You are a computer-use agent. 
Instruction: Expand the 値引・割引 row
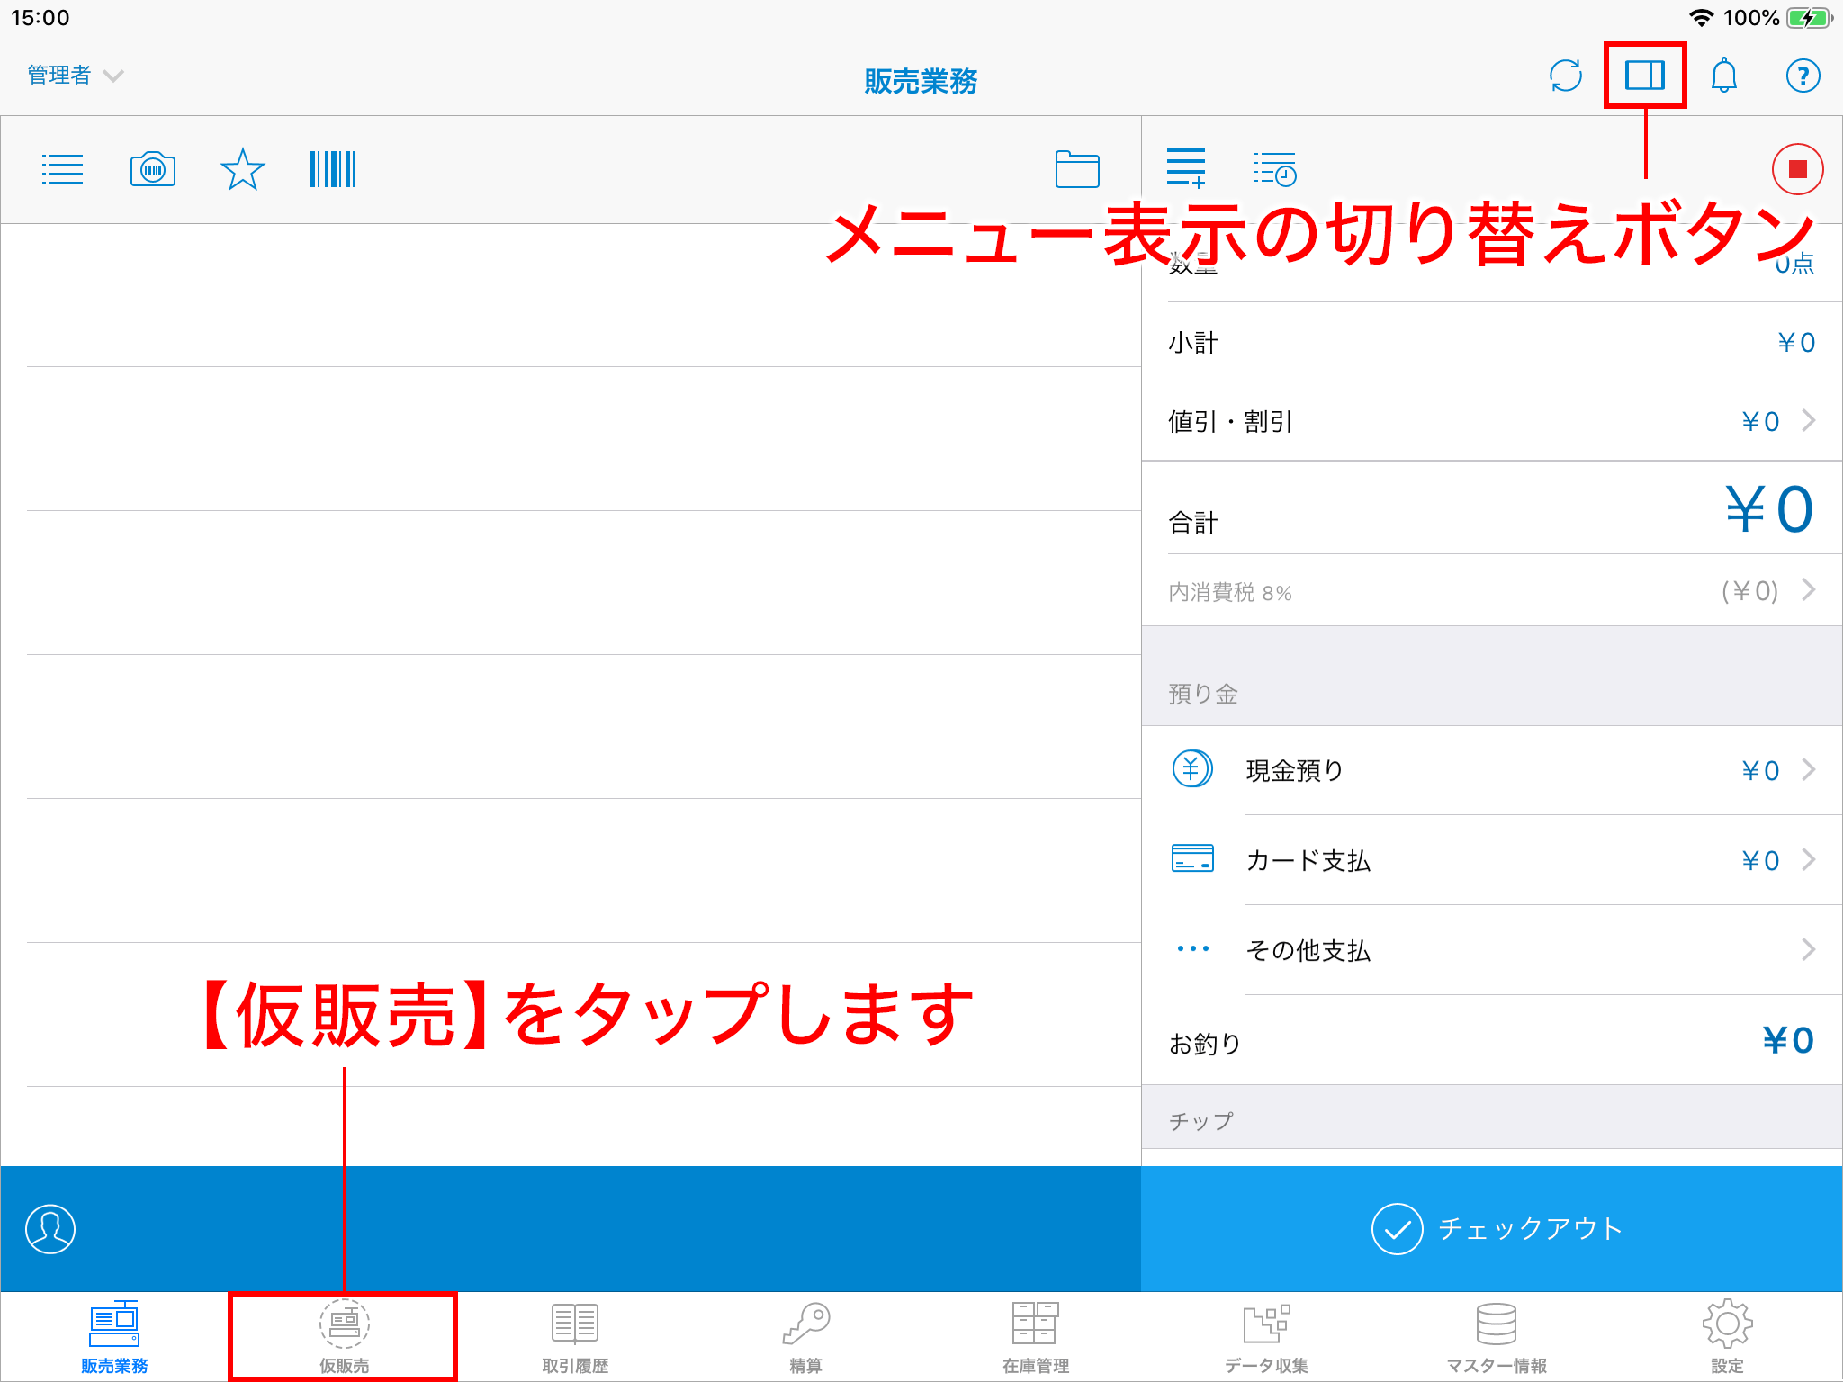click(1491, 421)
